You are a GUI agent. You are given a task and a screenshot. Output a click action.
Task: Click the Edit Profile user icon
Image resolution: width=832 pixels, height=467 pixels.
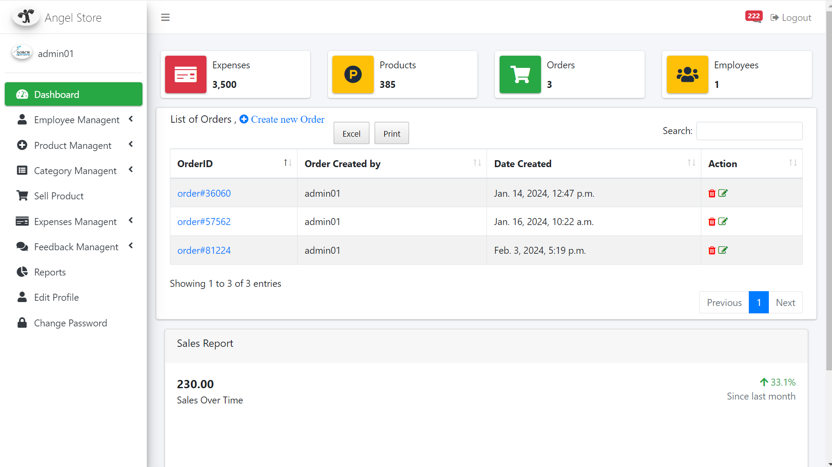pyautogui.click(x=22, y=297)
